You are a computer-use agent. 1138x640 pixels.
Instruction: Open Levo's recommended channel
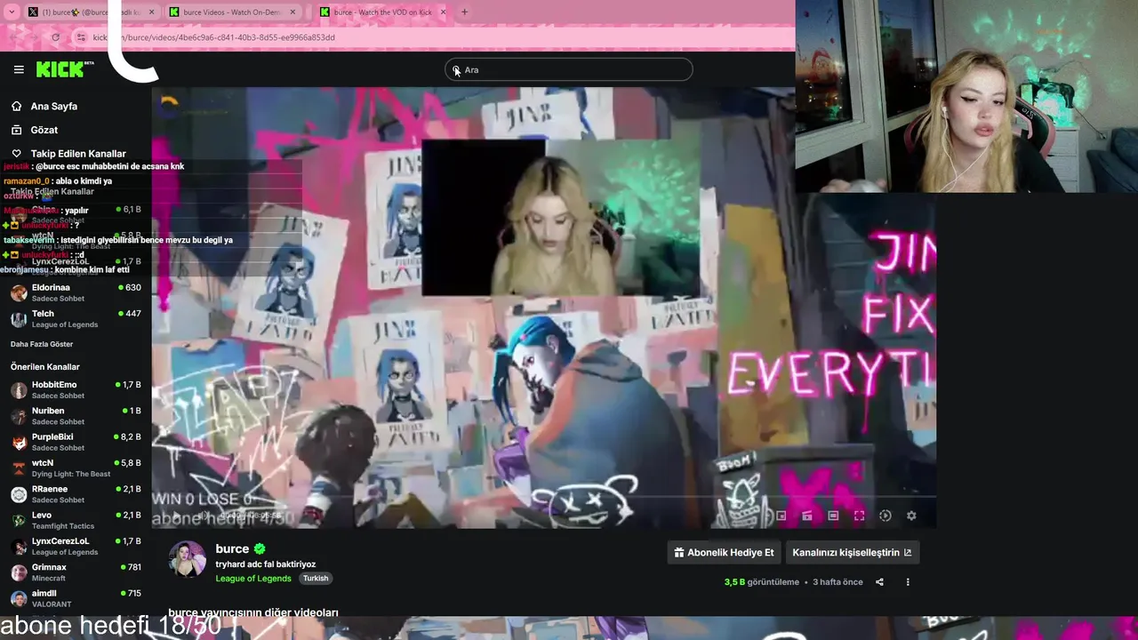(76, 520)
